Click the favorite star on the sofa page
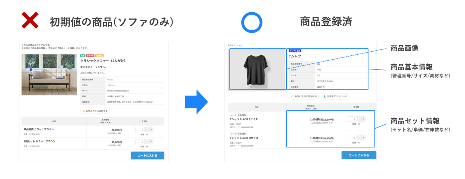Screen dimensions: 465x179 click(x=84, y=111)
